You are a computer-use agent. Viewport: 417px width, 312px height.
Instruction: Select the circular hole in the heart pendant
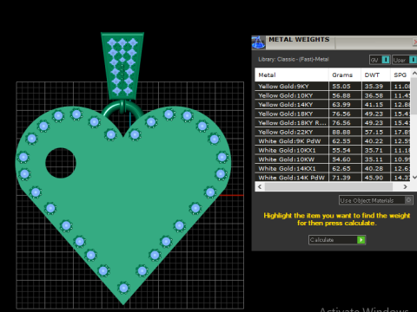[x=61, y=163]
